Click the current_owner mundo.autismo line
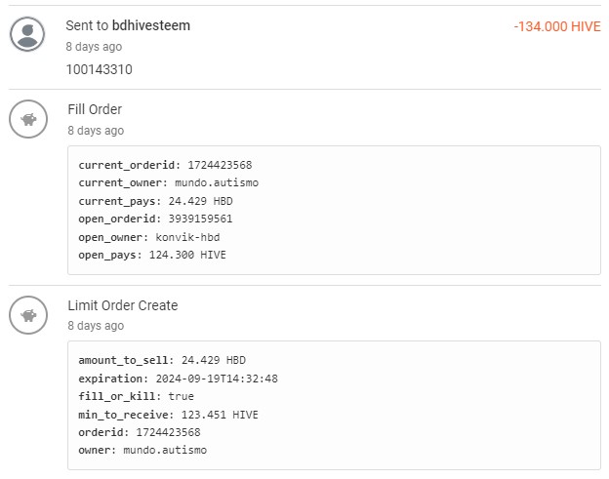This screenshot has width=609, height=479. (x=168, y=182)
